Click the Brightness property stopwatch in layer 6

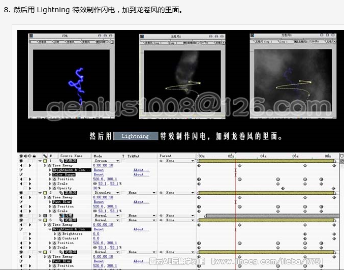[59, 234]
